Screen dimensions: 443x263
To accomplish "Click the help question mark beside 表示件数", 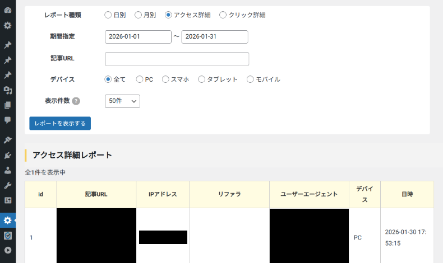I will 76,101.
